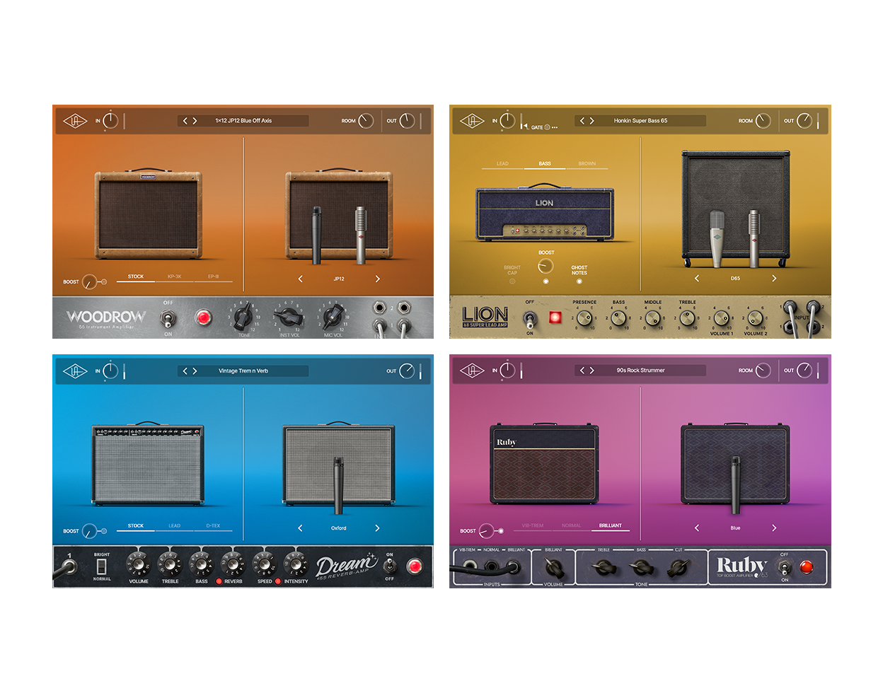
Task: Click the left arrow beside the Blue speaker selector
Action: (x=696, y=528)
